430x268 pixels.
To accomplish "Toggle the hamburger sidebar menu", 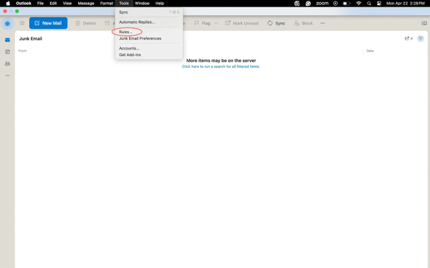I will click(22, 23).
